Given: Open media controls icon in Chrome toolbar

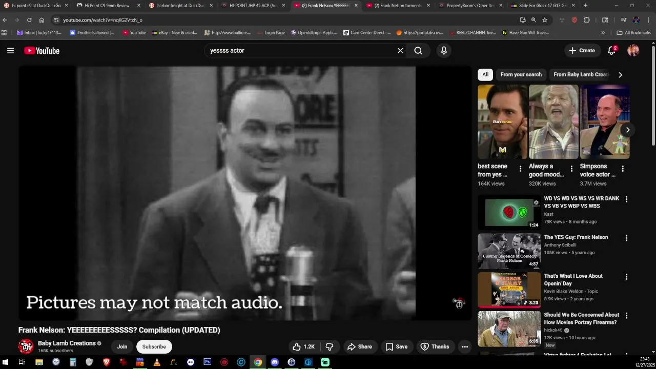Looking at the screenshot, I should tap(624, 20).
